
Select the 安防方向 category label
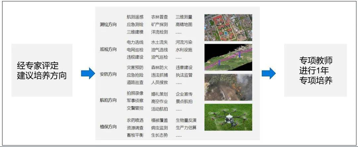(108, 74)
